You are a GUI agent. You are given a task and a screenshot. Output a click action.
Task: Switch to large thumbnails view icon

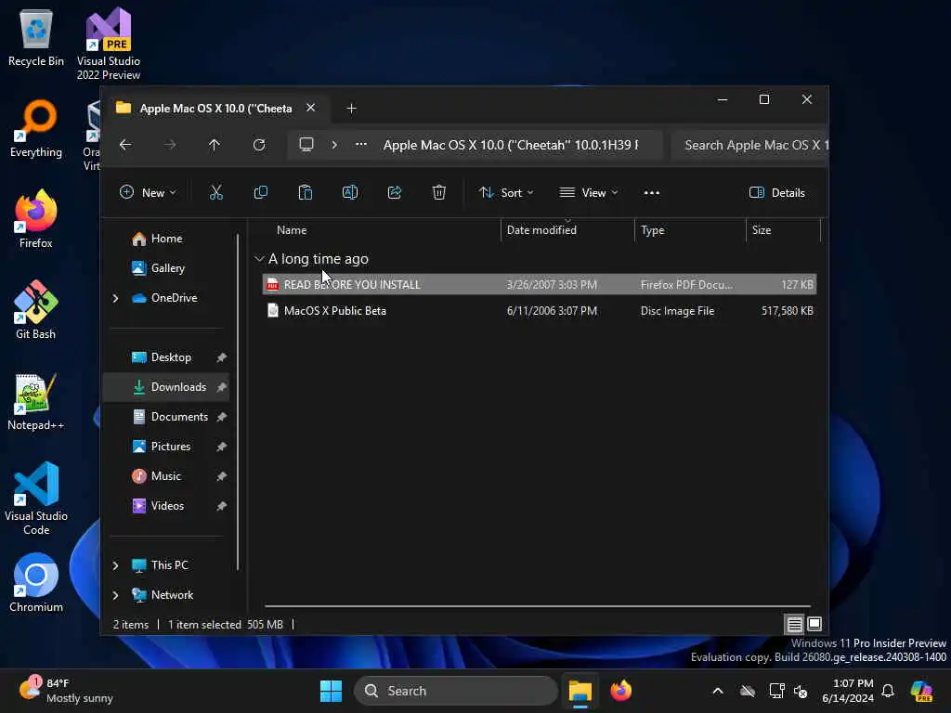point(814,624)
